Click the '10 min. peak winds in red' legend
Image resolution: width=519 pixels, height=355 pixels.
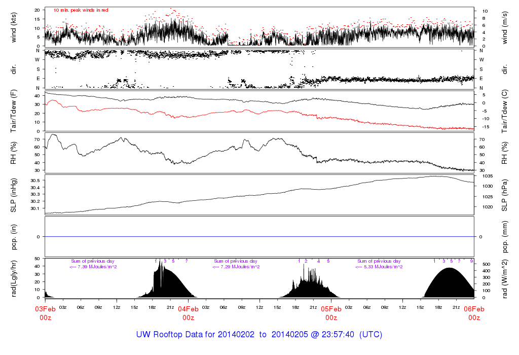81,10
